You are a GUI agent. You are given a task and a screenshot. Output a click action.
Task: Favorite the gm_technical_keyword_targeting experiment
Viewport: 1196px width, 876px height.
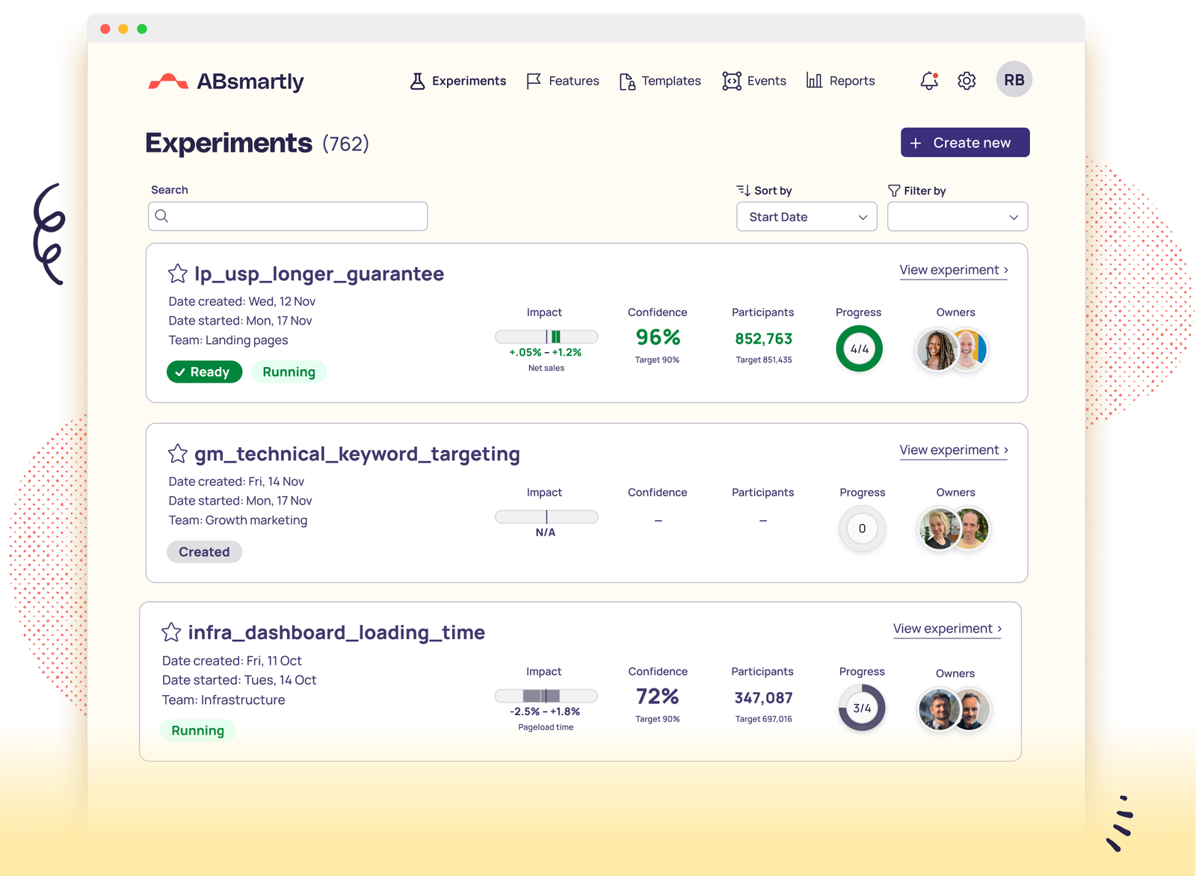177,454
